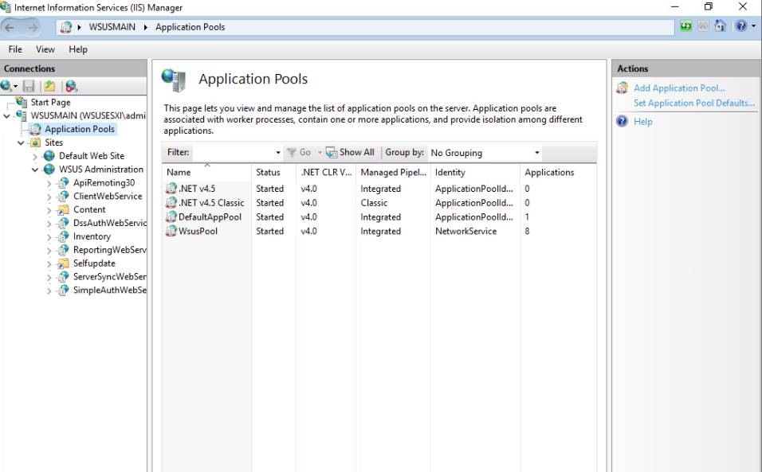The width and height of the screenshot is (762, 472).
Task: Collapse the WSUS Administration site node
Action: coord(34,169)
